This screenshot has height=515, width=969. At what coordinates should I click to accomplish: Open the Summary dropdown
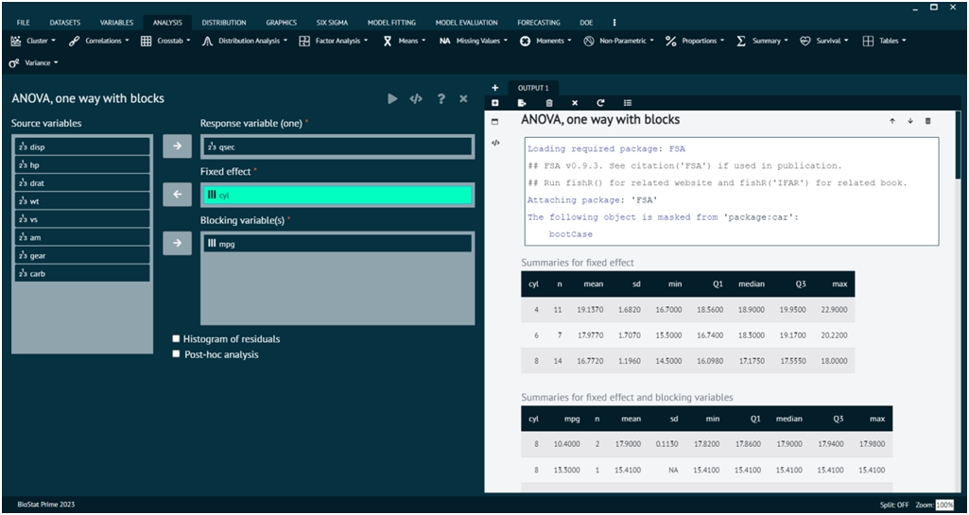pos(762,41)
